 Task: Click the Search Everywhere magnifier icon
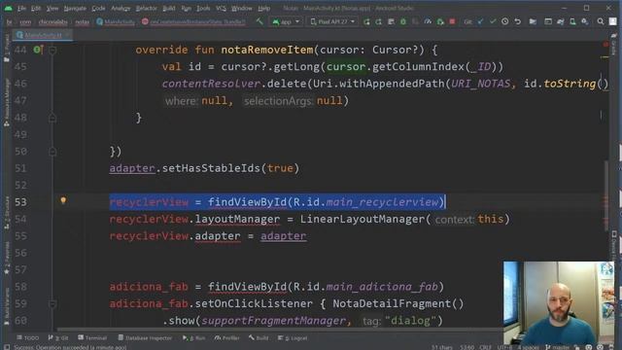[601, 21]
